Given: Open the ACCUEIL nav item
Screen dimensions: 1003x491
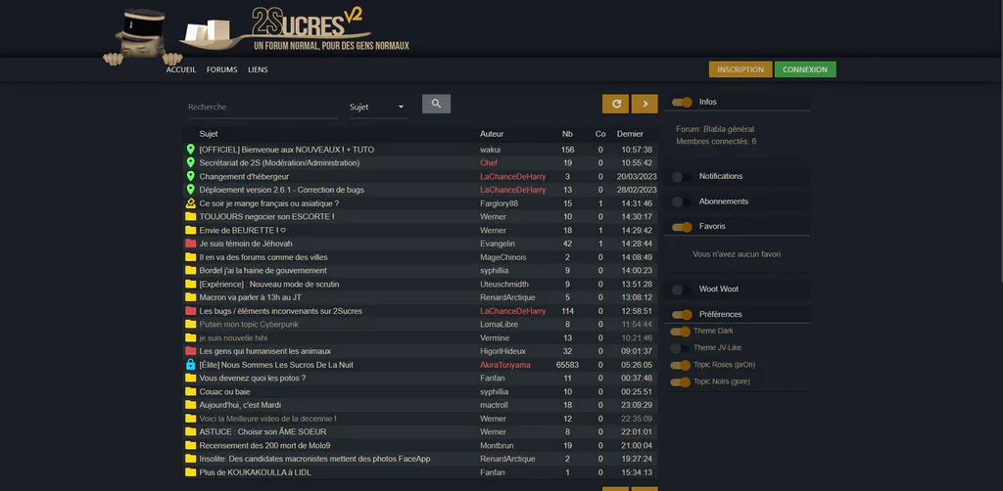Looking at the screenshot, I should [181, 69].
